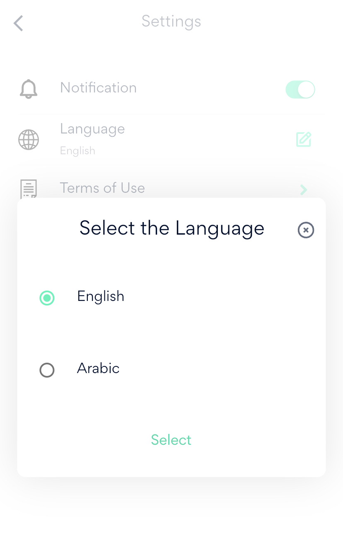
Task: Click the globe language icon
Action: [29, 140]
